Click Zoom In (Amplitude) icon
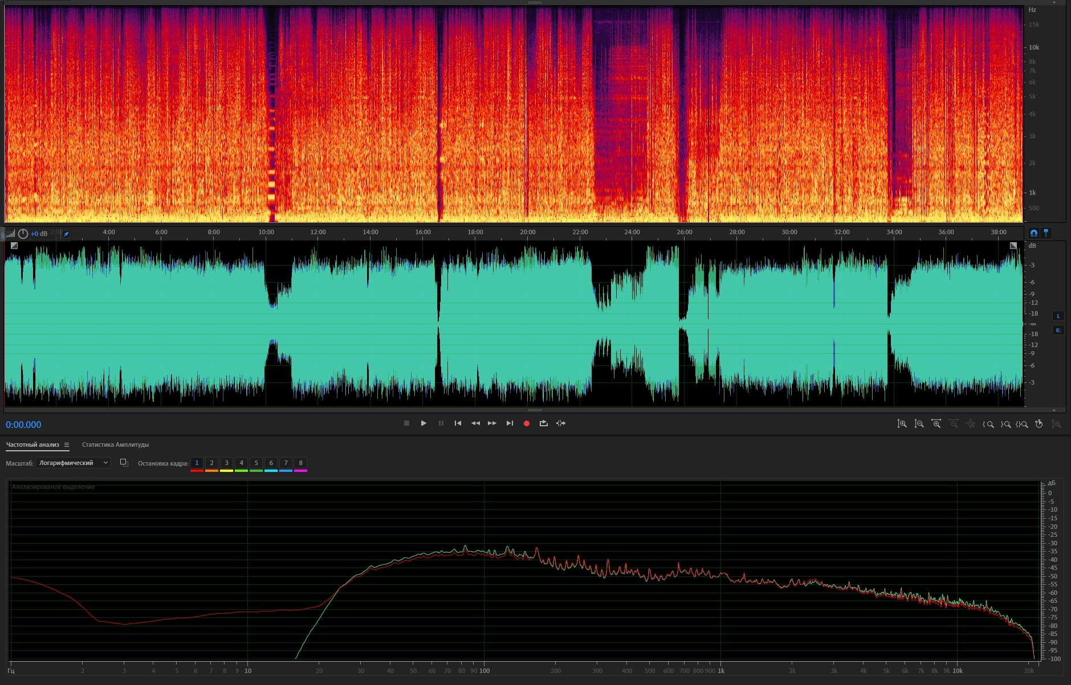The height and width of the screenshot is (685, 1071). click(902, 424)
